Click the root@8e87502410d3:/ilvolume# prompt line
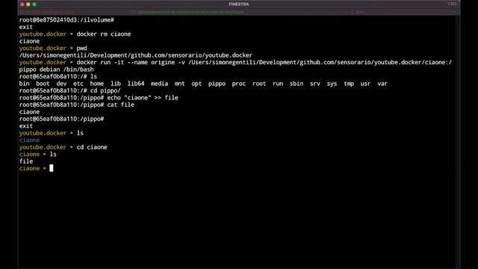The width and height of the screenshot is (478, 269). (x=66, y=20)
